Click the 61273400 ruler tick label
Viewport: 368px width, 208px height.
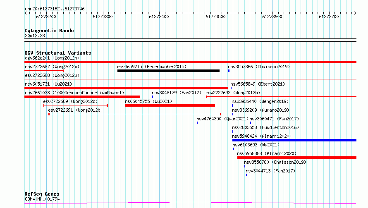click(x=159, y=17)
